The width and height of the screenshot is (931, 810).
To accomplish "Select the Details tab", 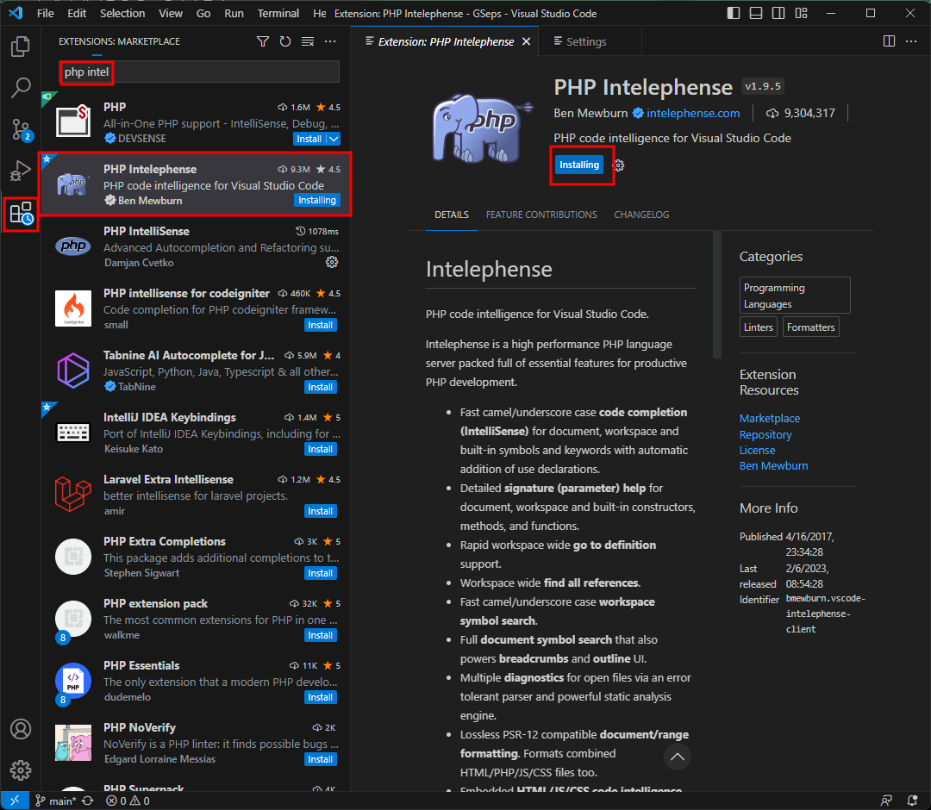I will [451, 215].
